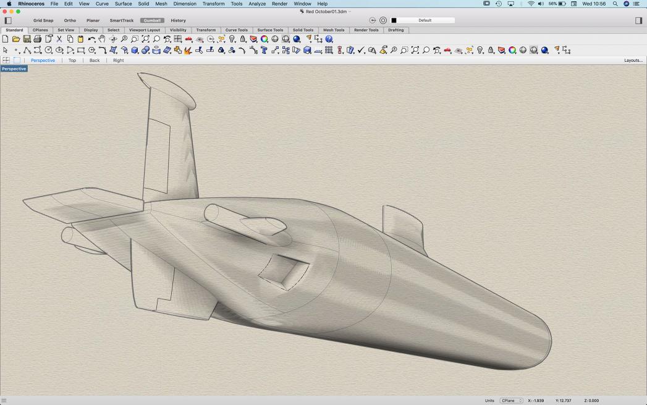Click the black layer color swatch
This screenshot has height=405, width=647.
(394, 20)
